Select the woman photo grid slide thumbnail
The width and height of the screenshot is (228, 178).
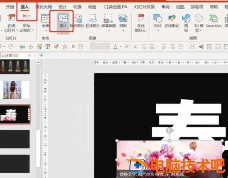tap(15, 90)
